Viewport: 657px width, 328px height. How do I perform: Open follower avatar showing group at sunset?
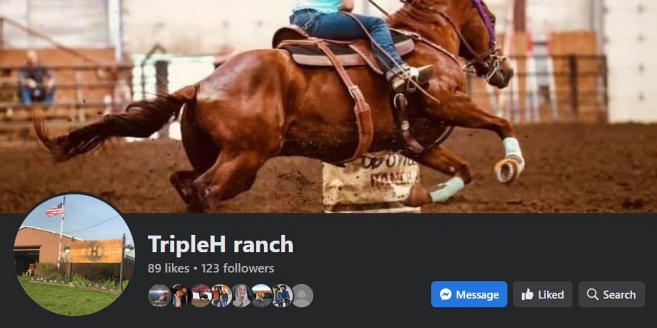(262, 296)
